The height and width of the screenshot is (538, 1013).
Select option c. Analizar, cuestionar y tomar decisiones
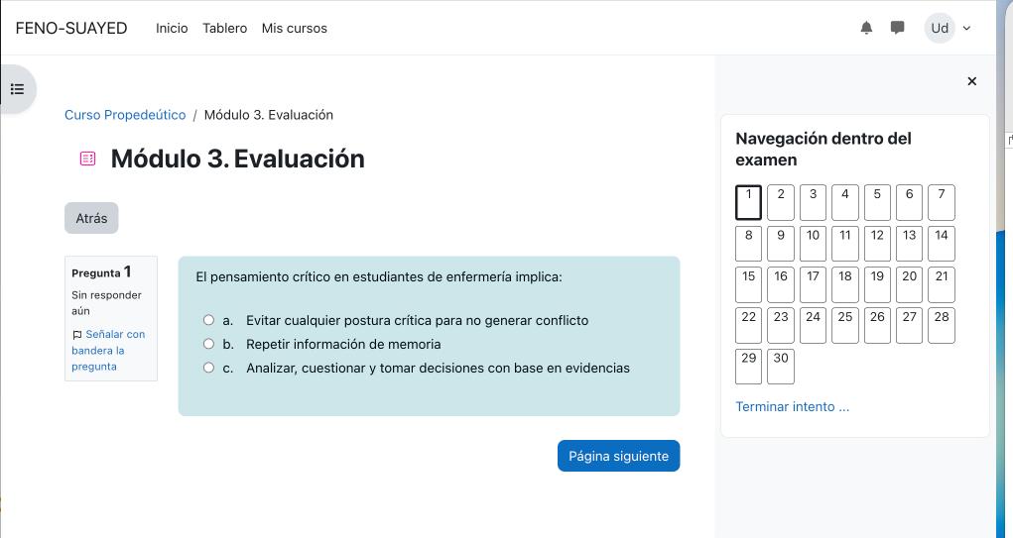208,368
